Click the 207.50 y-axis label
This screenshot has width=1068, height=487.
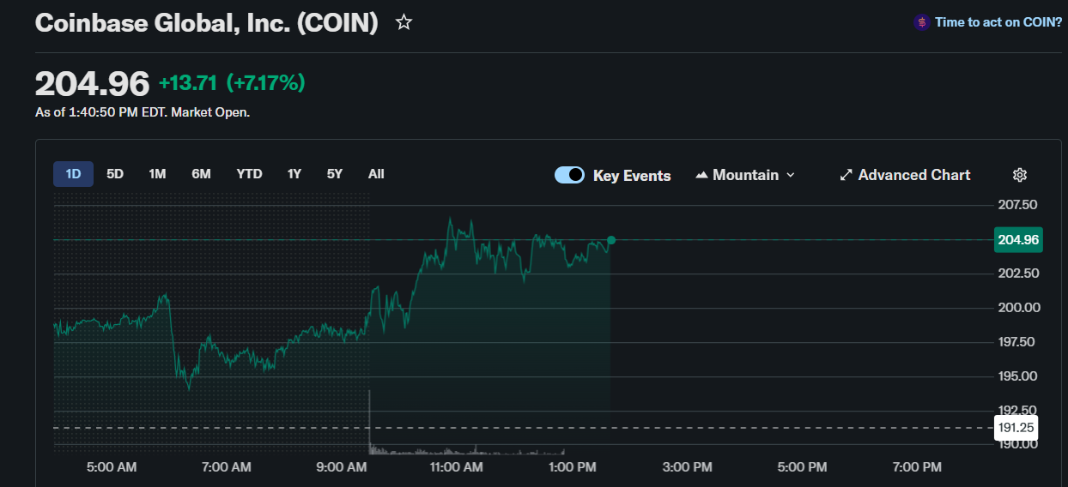[x=1018, y=205]
